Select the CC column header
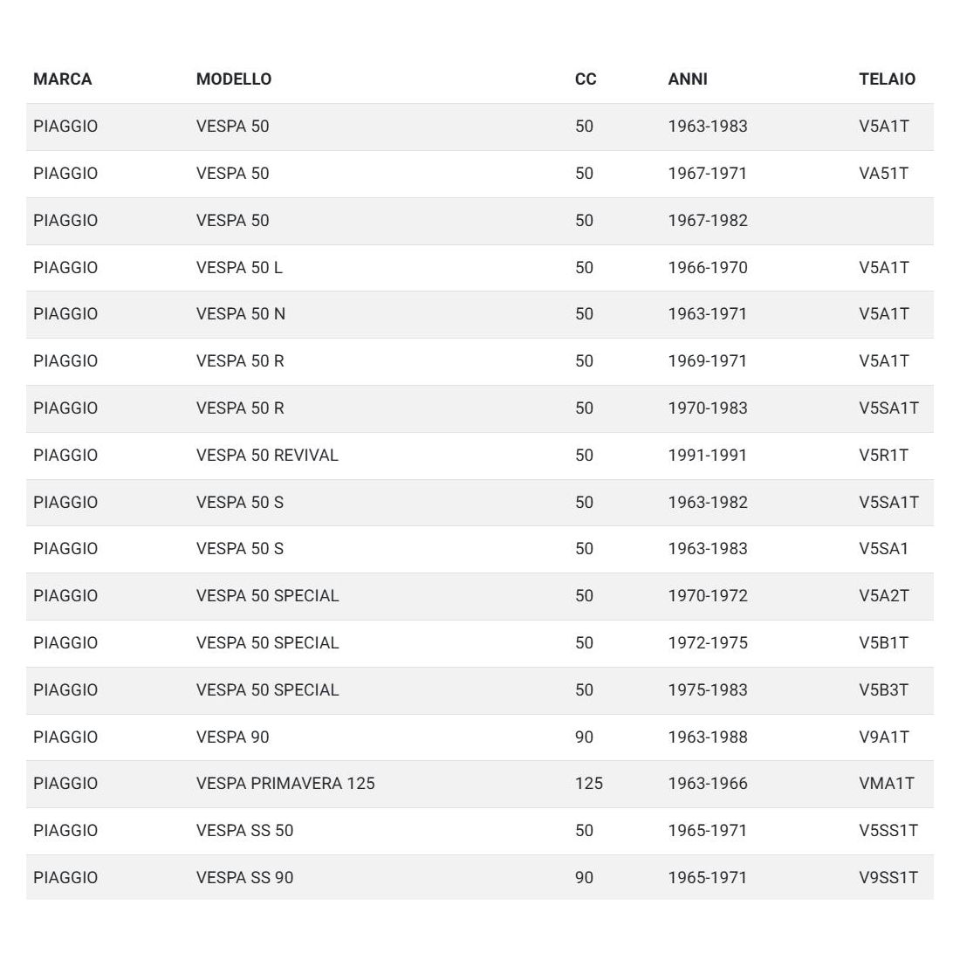This screenshot has width=960, height=960. point(586,79)
